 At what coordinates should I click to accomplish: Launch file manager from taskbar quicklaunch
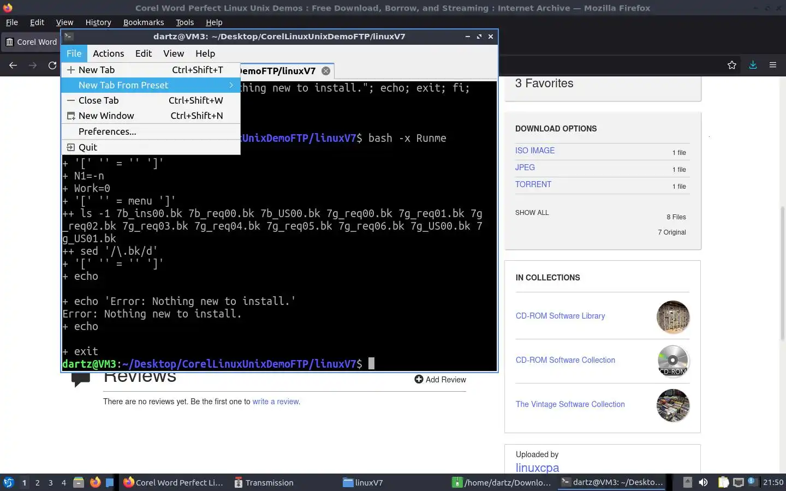79,482
